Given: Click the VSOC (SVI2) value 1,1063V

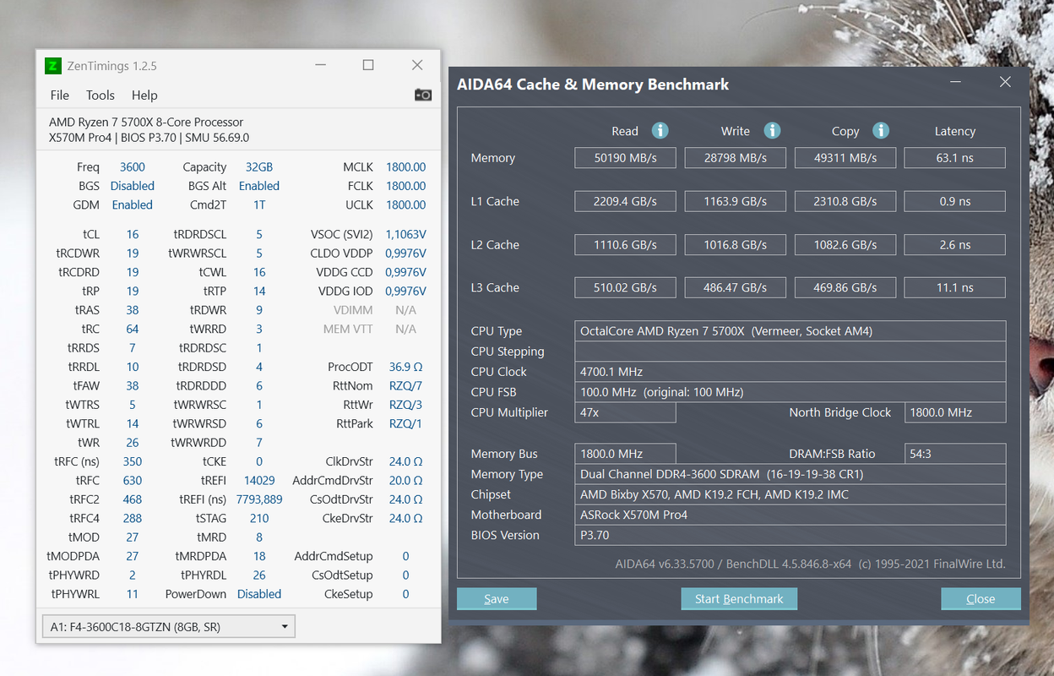Looking at the screenshot, I should [405, 234].
